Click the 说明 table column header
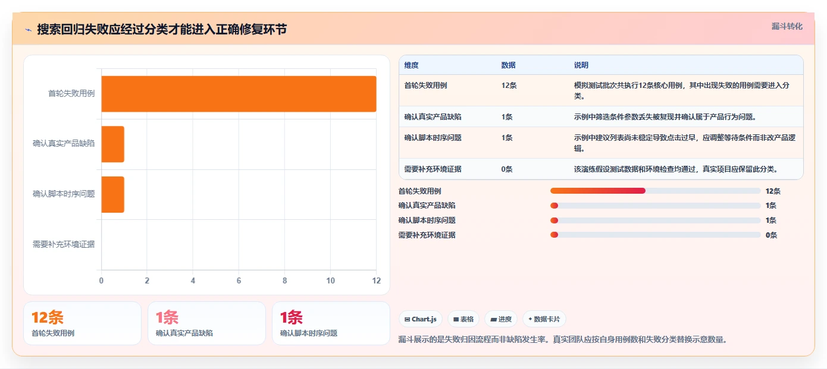Viewport: 827px width, 369px height. (581, 65)
